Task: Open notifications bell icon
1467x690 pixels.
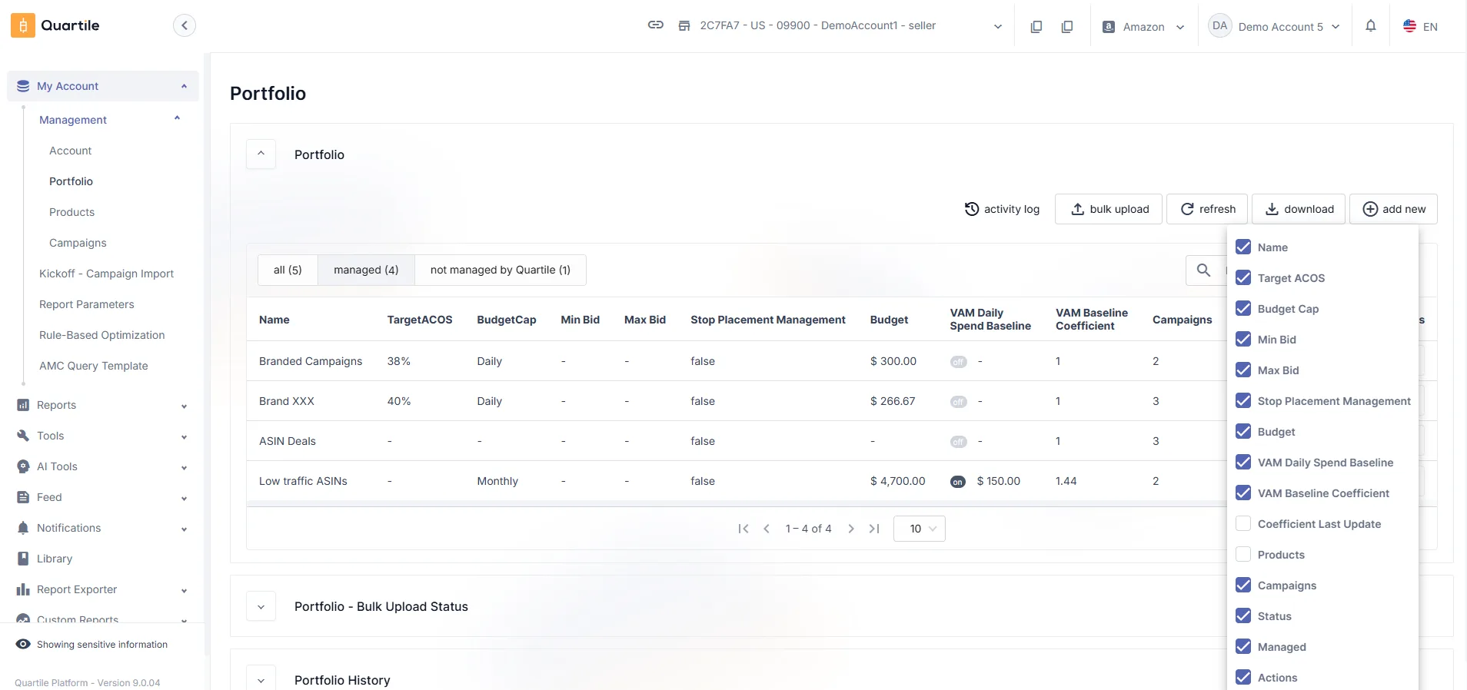Action: (x=1371, y=26)
